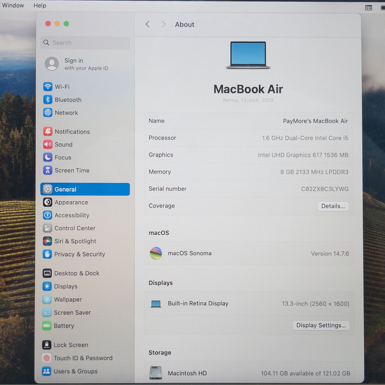Open Coverage Details button
Screen dimensions: 385x385
pos(333,206)
